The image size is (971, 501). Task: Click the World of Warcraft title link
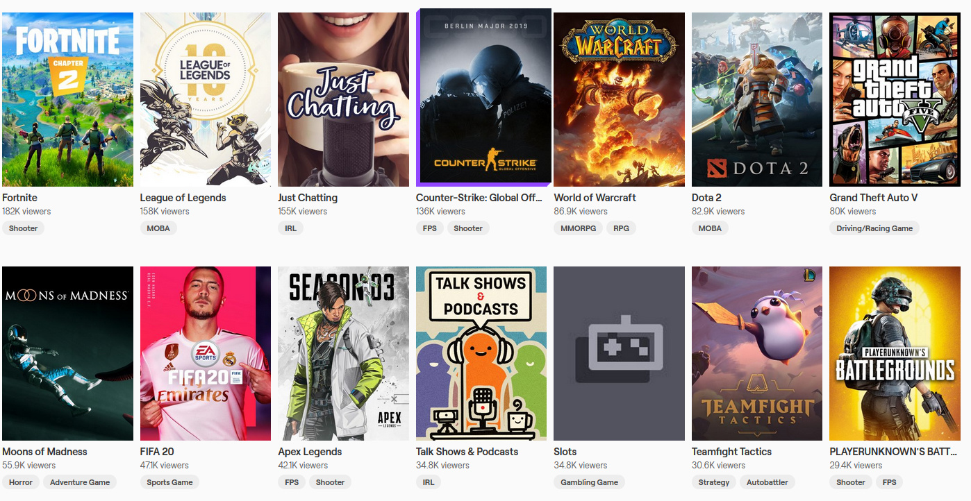tap(595, 198)
